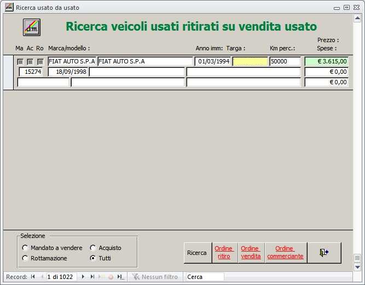The image size is (365, 285).
Task: Click the d.m. logo button in header
Action: coord(32,27)
